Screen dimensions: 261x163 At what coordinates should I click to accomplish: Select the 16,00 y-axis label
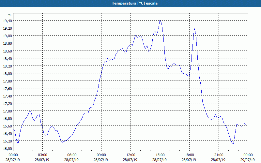7,149
